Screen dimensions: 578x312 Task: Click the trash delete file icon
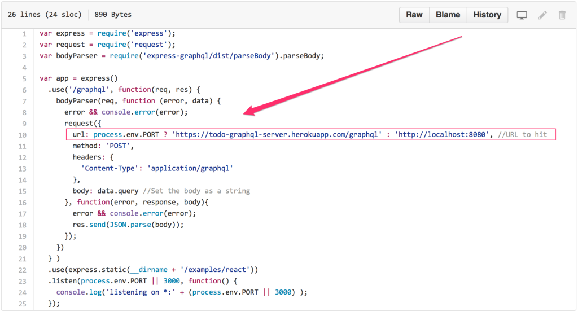click(562, 15)
